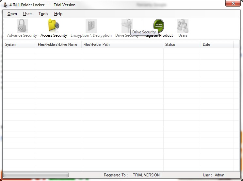Click the app icon in title bar
The height and width of the screenshot is (181, 243).
[x=6, y=5]
